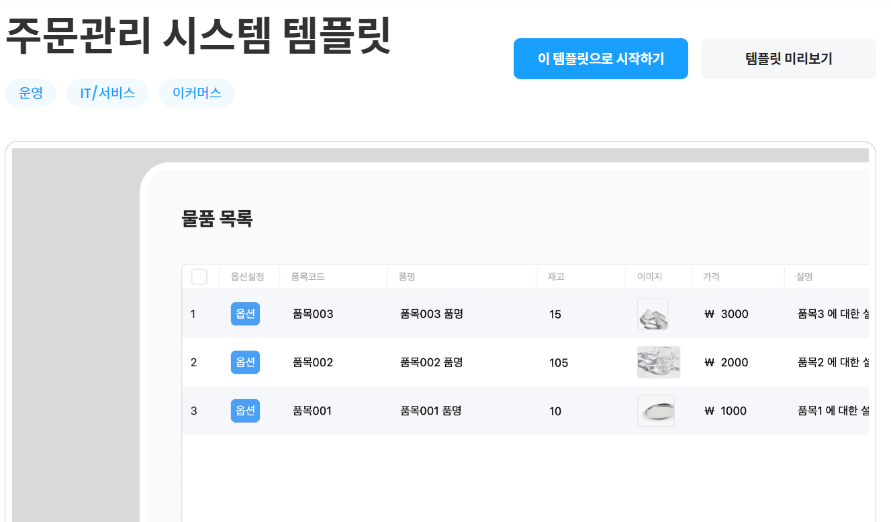Open 옵션 settings for item 품목003

point(245,314)
